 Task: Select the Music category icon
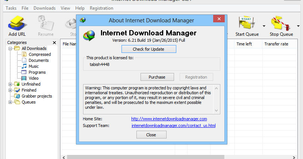24,66
